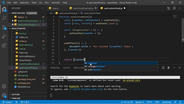Change line ending via CRLF

tap(157, 102)
